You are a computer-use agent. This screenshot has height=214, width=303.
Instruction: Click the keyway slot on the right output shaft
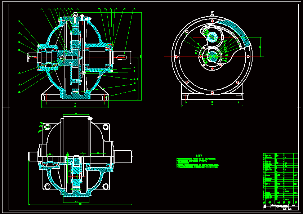coord(122,57)
